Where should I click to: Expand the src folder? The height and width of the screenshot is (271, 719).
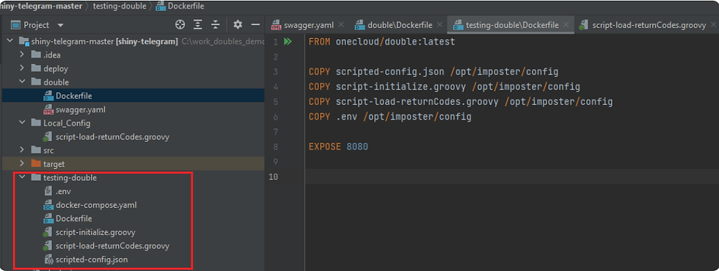[x=22, y=151]
